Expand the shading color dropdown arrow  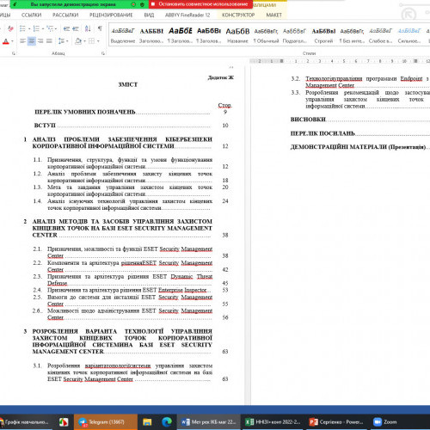[x=84, y=41]
